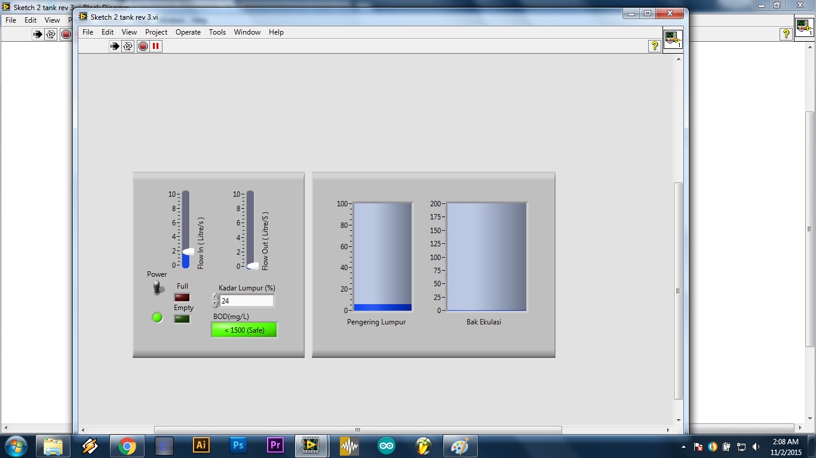The height and width of the screenshot is (458, 816).
Task: Open the File menu of the front panel
Action: 88,32
